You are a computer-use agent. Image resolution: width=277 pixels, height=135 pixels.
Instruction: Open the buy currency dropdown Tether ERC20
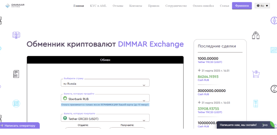(105, 118)
